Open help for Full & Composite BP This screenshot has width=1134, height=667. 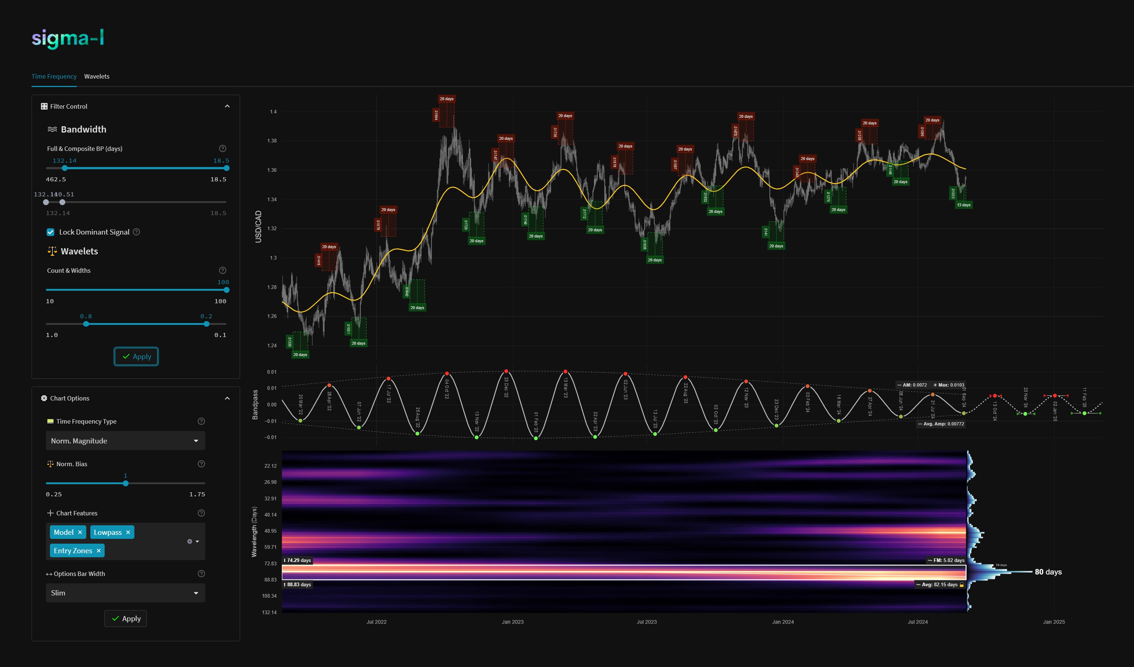pos(222,149)
